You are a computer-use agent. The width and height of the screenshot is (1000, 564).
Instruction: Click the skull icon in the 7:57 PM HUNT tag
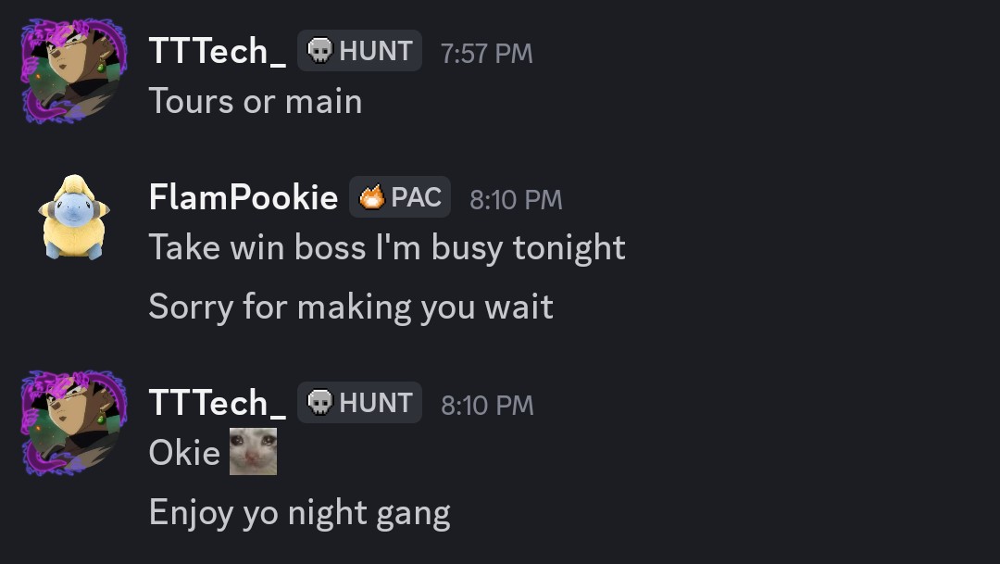[x=319, y=51]
